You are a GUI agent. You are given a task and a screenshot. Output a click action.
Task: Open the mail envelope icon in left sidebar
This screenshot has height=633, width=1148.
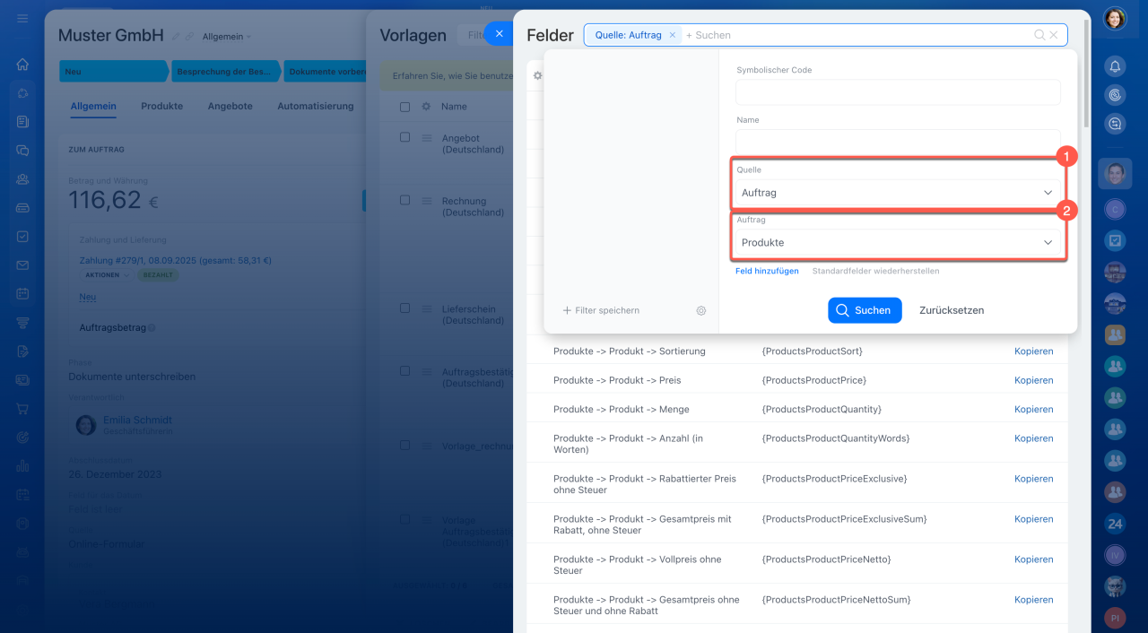click(22, 265)
